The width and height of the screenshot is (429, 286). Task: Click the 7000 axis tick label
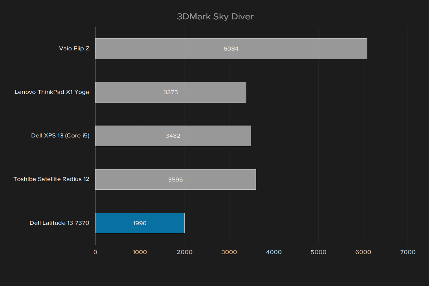[408, 252]
